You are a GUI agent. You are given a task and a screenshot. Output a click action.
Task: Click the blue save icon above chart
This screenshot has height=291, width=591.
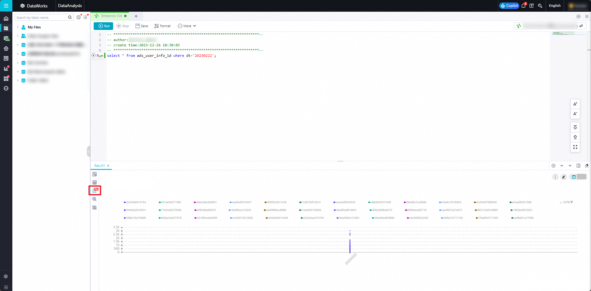click(574, 177)
